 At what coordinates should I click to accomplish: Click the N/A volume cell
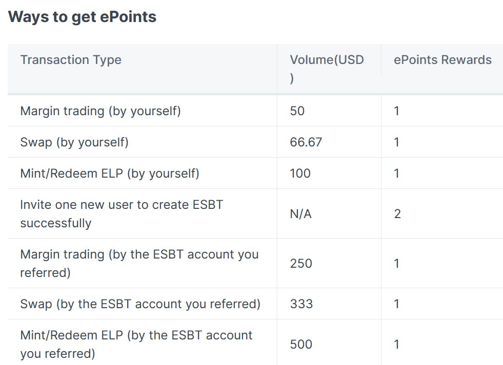pyautogui.click(x=300, y=213)
